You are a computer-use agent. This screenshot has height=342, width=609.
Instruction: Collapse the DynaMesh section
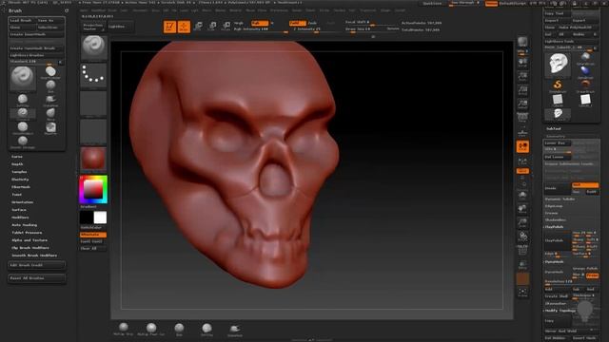(x=554, y=262)
